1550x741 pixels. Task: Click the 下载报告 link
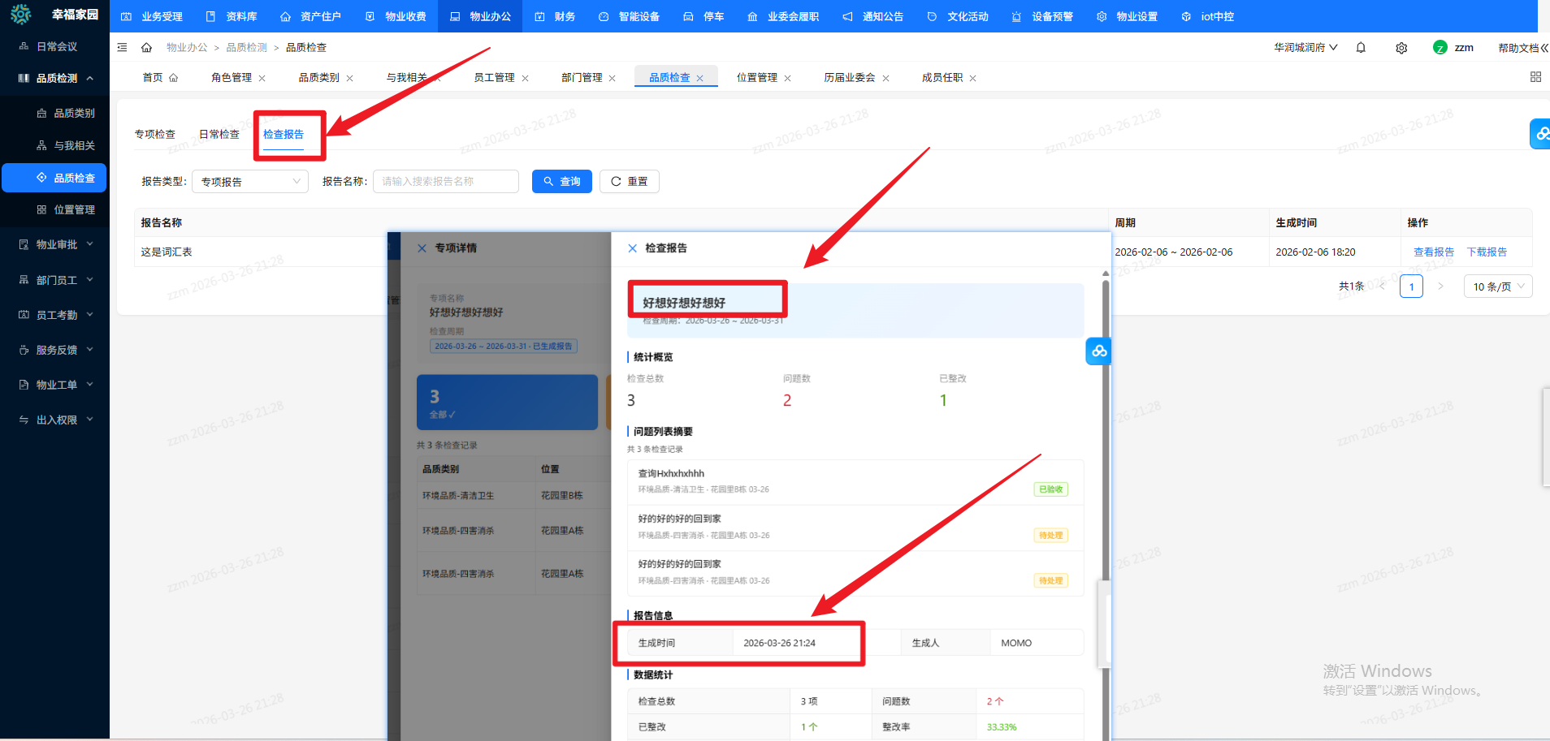pos(1486,252)
